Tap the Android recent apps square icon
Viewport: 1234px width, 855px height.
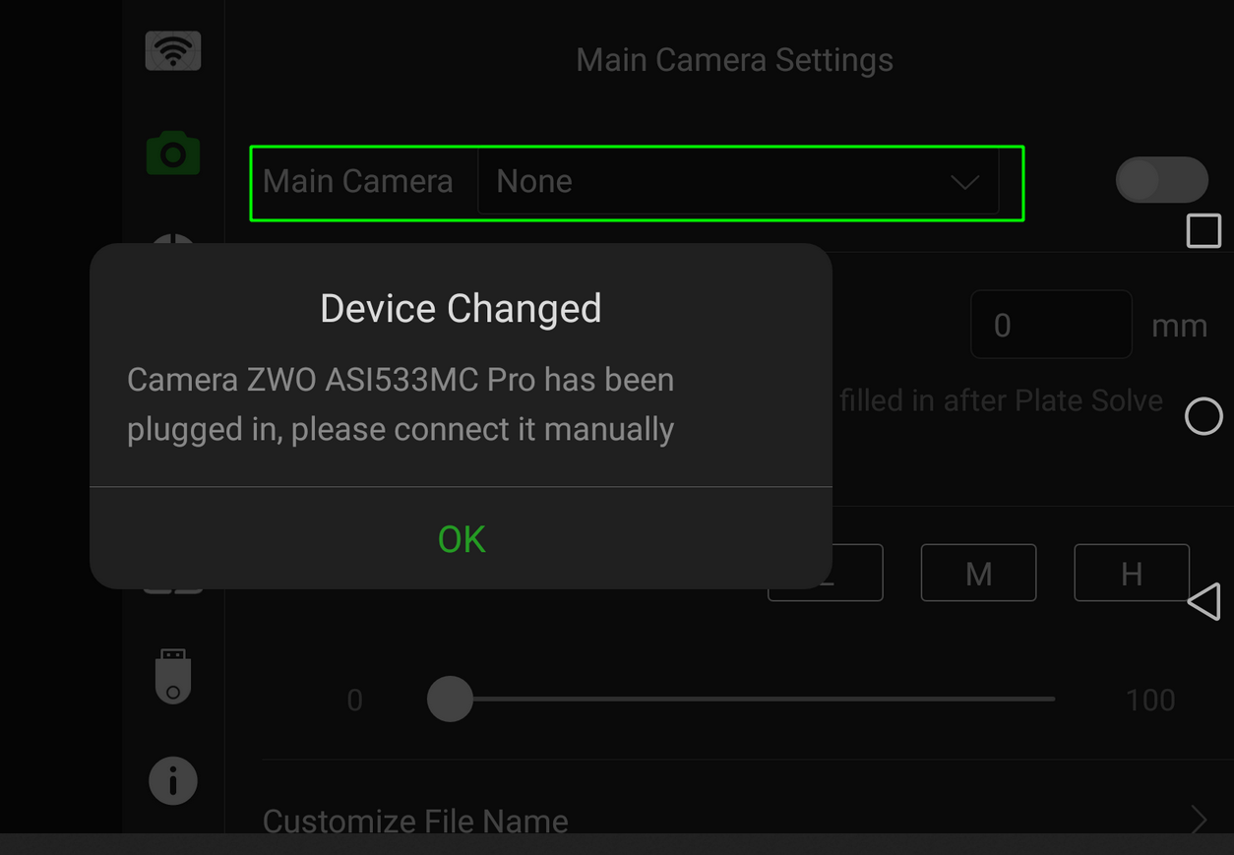(1203, 231)
